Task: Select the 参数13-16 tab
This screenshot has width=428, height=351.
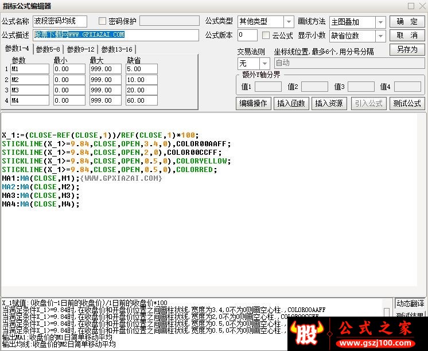Action: point(116,49)
